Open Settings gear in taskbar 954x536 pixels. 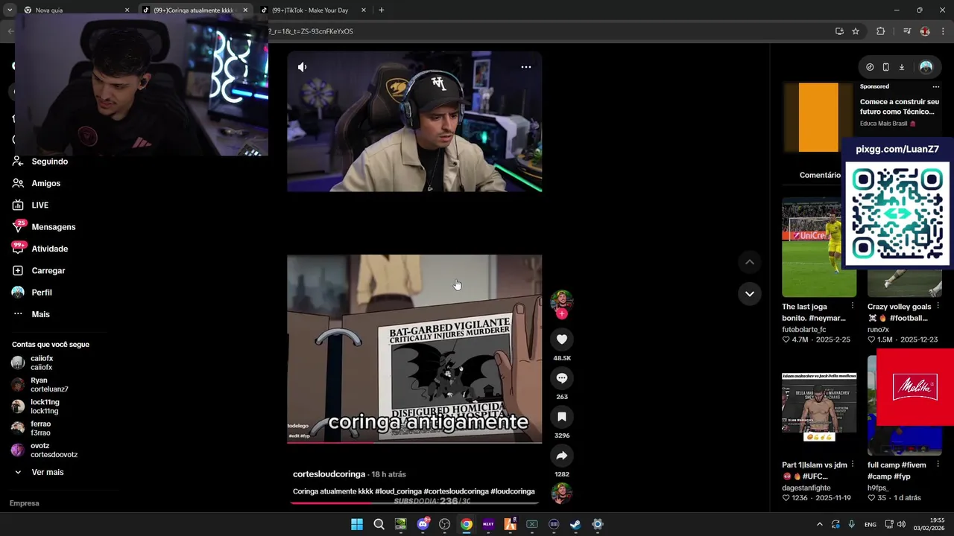(597, 524)
